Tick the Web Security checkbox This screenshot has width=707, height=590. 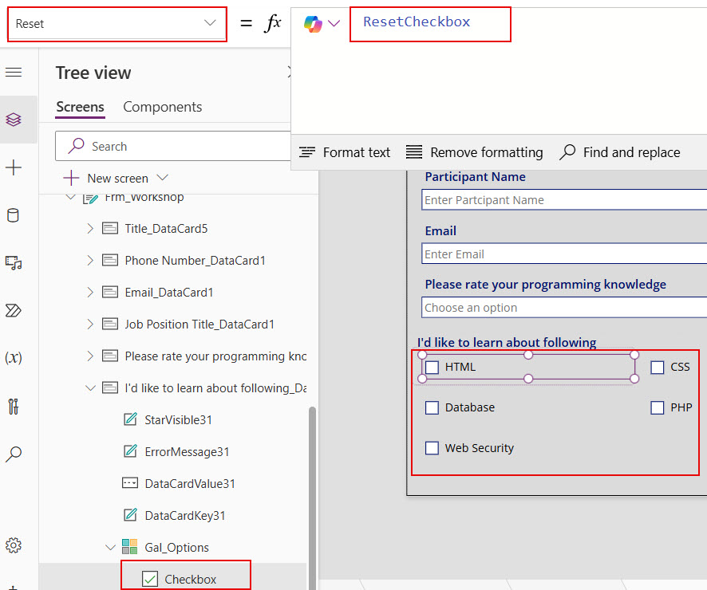click(x=432, y=448)
